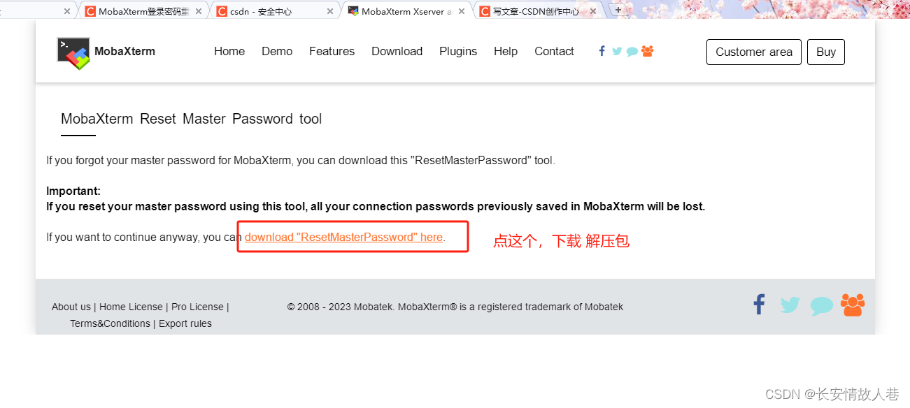Click the large orange group footer icon
This screenshot has width=910, height=408.
(853, 305)
